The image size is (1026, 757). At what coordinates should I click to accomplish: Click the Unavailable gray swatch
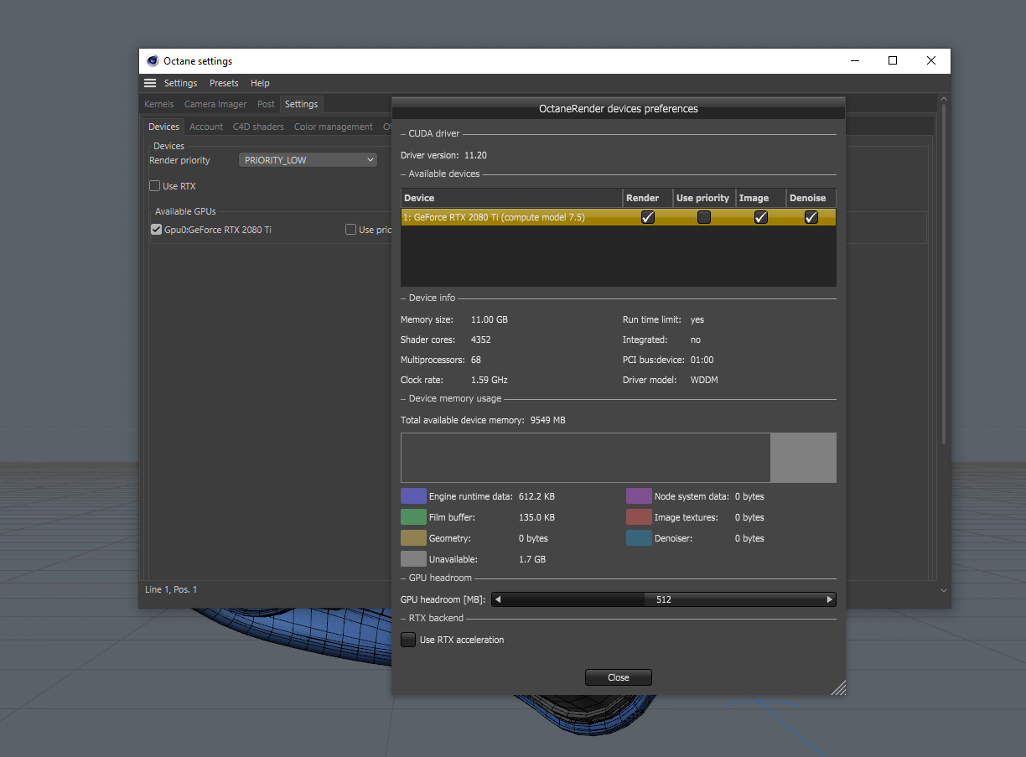point(413,559)
